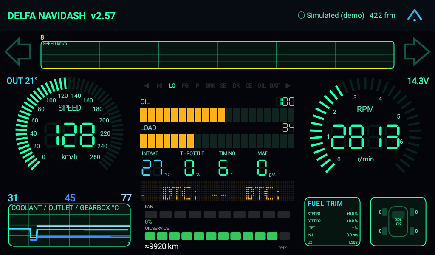Click the OIL SERVICE progress bar
Screen dimensions: 435x255
(x=217, y=236)
